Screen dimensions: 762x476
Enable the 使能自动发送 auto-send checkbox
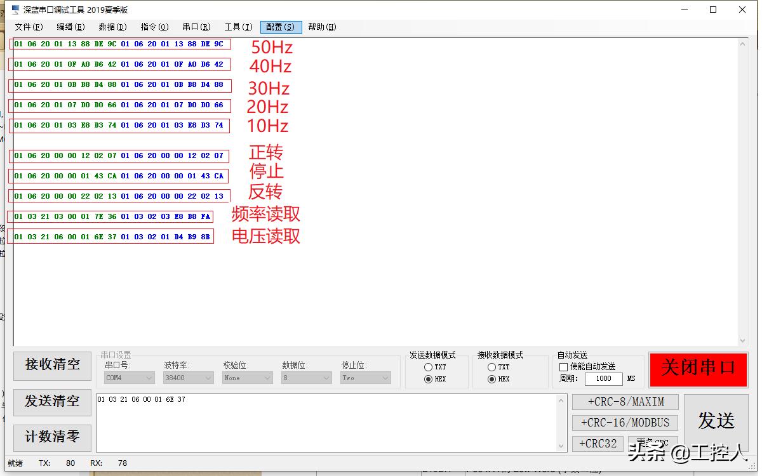click(564, 367)
